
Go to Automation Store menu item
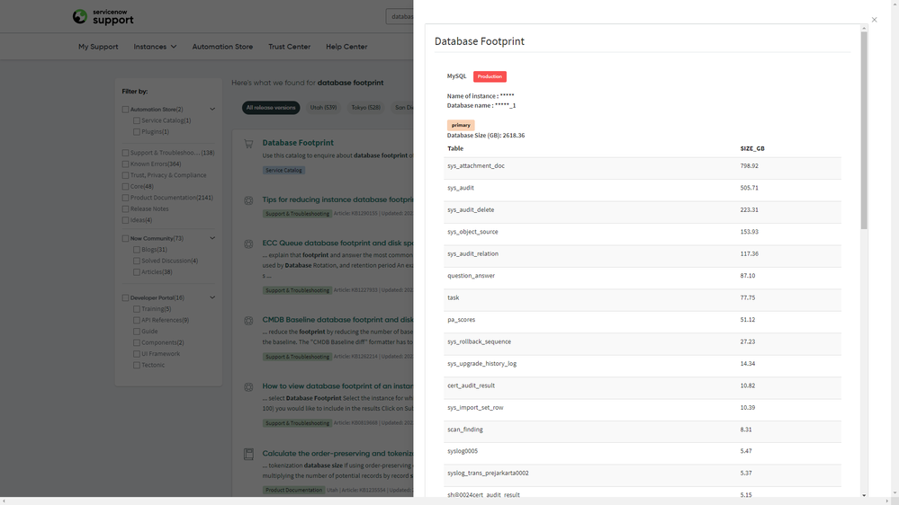(222, 47)
